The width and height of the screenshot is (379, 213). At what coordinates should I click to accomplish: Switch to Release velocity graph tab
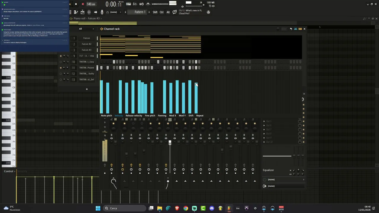[x=134, y=116]
